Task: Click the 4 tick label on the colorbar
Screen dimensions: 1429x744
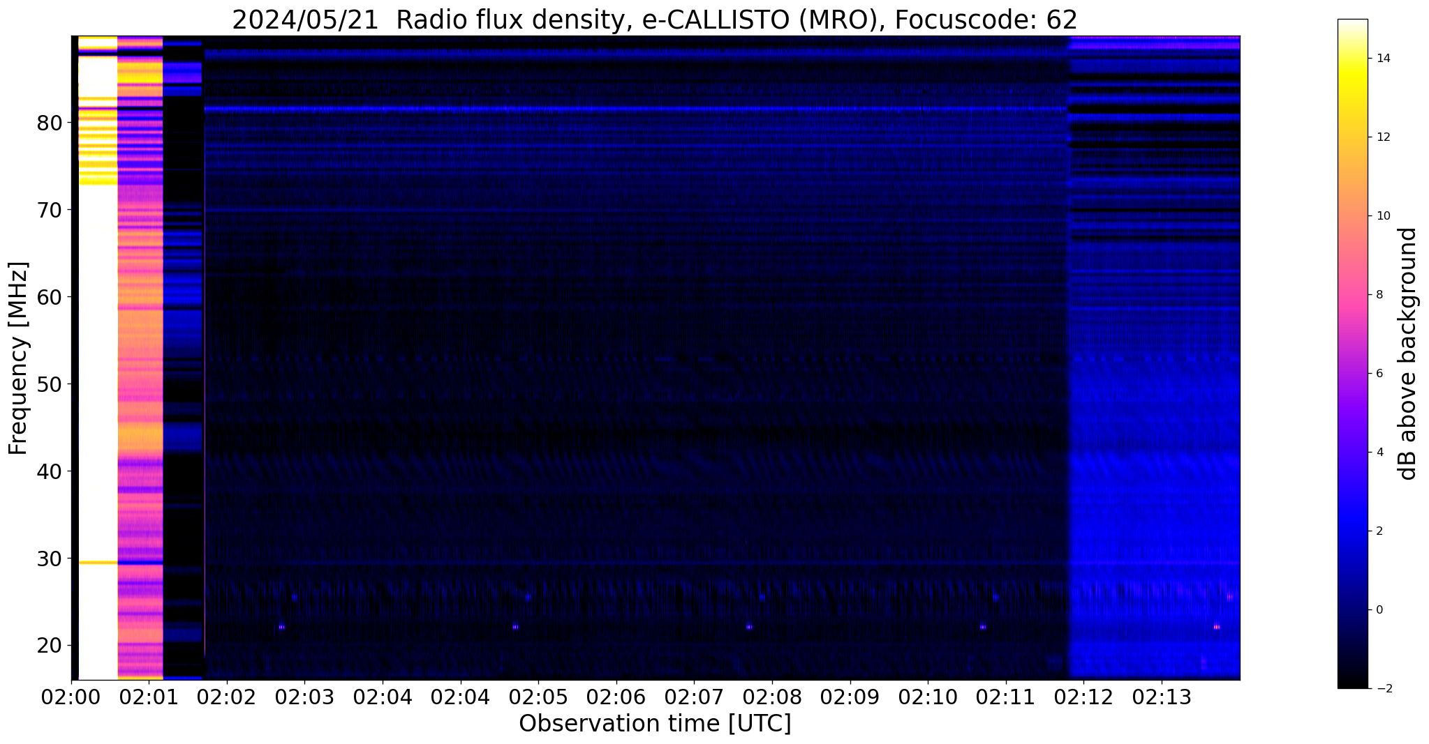Action: pyautogui.click(x=1379, y=453)
